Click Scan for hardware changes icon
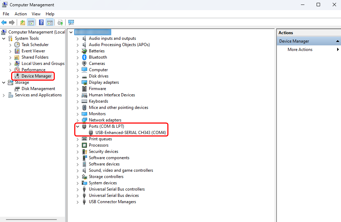 click(x=71, y=23)
